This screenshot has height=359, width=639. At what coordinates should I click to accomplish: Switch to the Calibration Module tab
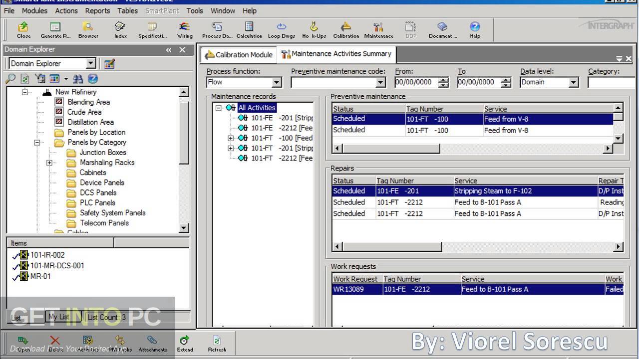click(238, 55)
